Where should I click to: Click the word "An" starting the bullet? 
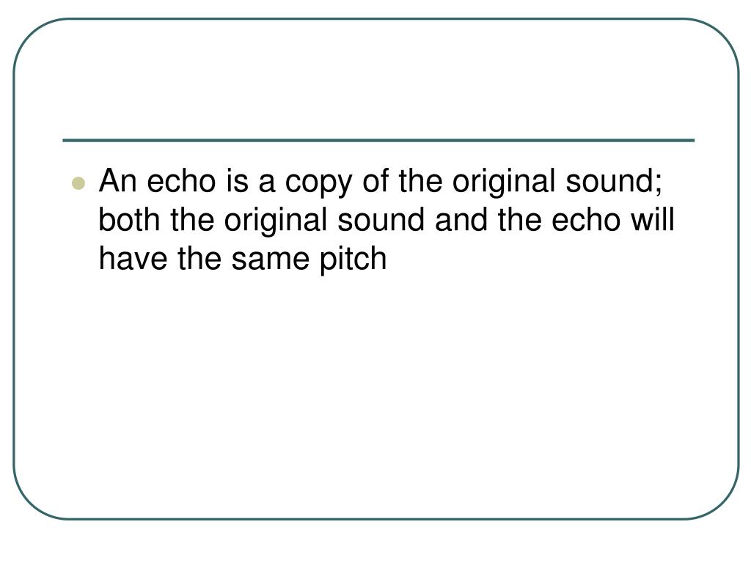118,181
